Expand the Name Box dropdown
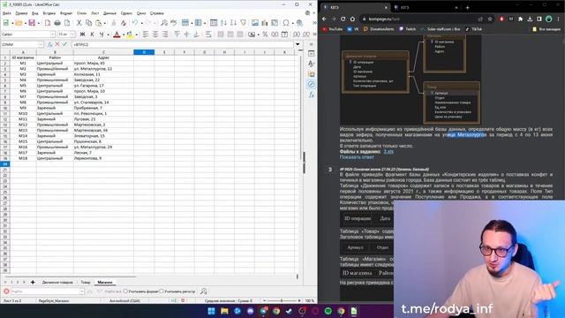Screen dimensions: 565x318 click(41, 44)
